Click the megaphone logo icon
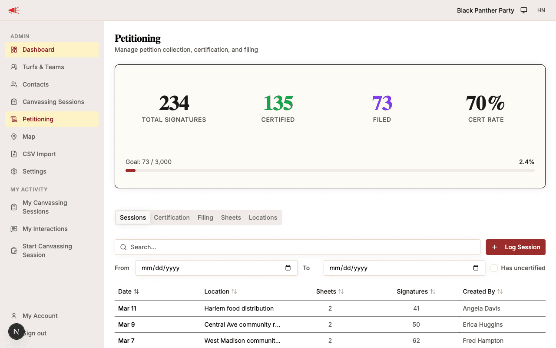 14,10
